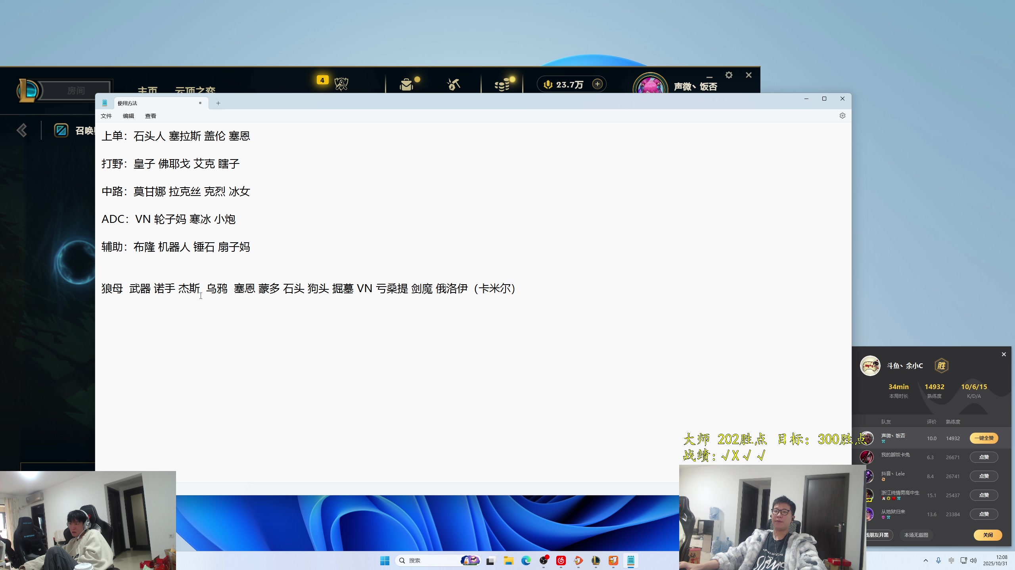Click the taskbar search box
1015x570 pixels.
[x=436, y=560]
